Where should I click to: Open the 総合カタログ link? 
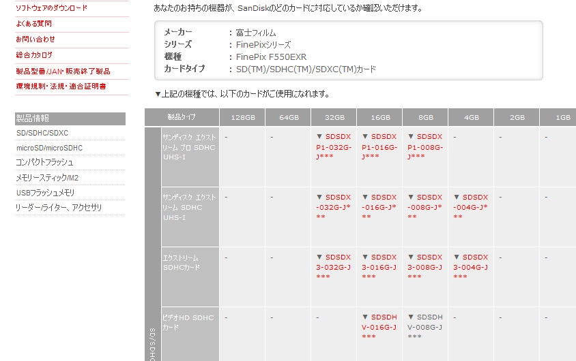(x=34, y=55)
